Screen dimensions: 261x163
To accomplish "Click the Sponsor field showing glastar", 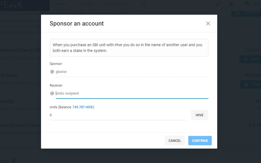I will (x=132, y=72).
